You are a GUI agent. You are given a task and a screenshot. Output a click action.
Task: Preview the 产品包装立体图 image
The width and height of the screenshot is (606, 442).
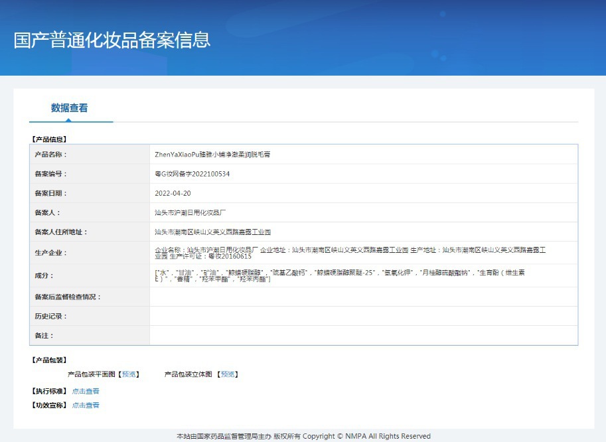tap(227, 374)
